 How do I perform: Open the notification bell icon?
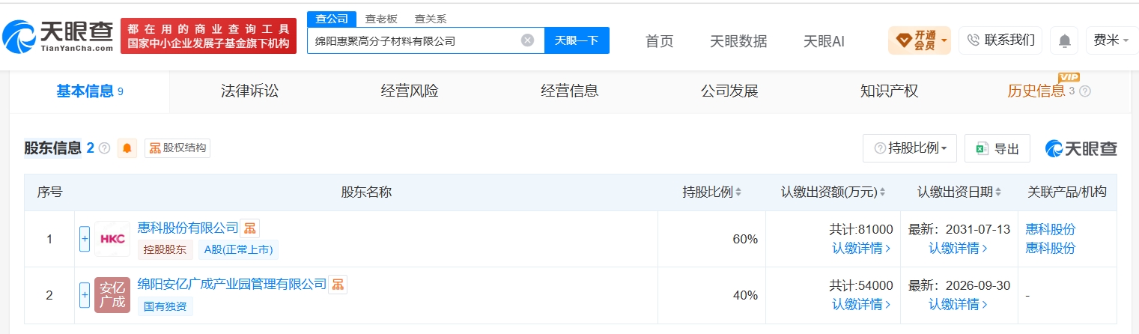click(x=1063, y=40)
